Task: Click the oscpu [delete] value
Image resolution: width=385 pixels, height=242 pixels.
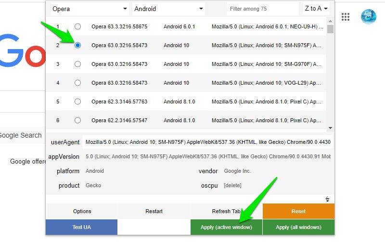Action: [x=232, y=185]
